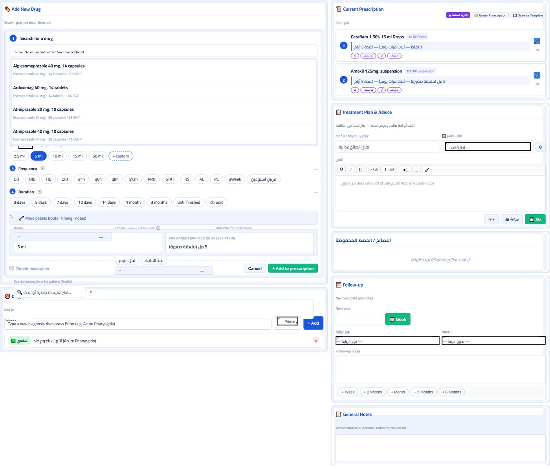Remove Amoxil suspension with the red X icon
The image size is (550, 469).
tap(537, 84)
